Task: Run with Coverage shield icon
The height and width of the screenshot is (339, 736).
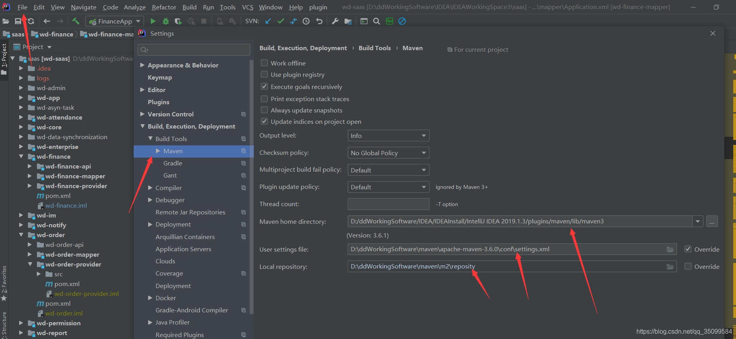Action: pos(178,21)
